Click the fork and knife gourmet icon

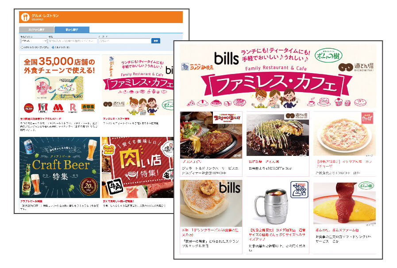pyautogui.click(x=25, y=17)
